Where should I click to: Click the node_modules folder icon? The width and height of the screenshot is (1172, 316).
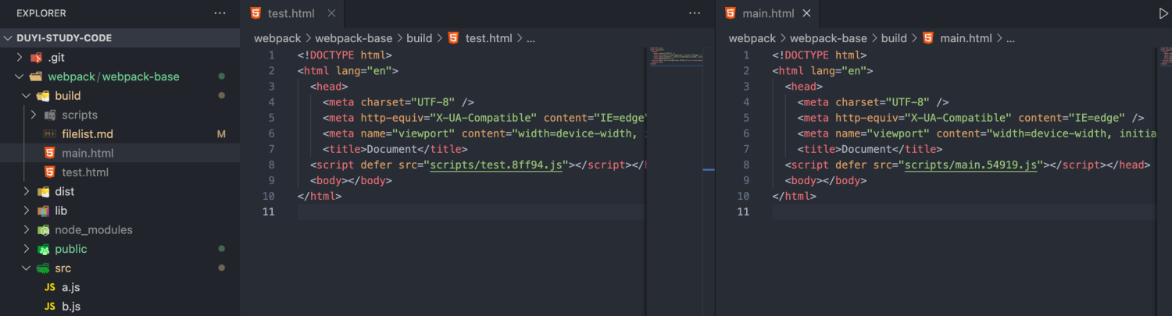click(44, 230)
